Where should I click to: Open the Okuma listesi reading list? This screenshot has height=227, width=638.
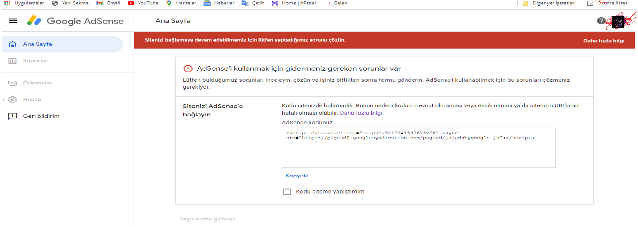pyautogui.click(x=608, y=3)
